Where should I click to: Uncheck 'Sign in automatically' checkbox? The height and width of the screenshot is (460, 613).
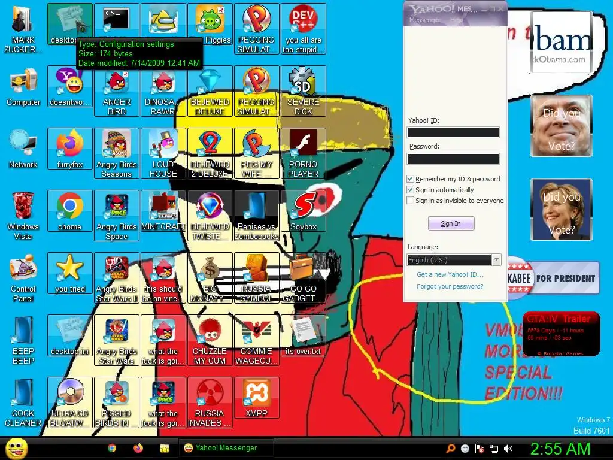410,190
